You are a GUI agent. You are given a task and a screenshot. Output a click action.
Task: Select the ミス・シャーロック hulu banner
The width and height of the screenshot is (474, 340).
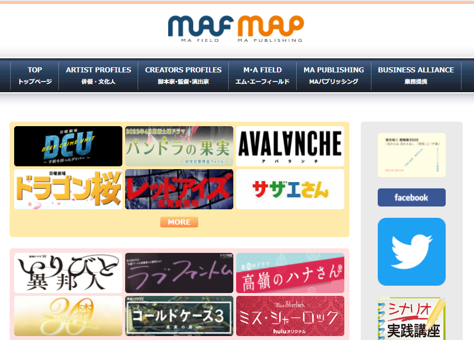(x=290, y=316)
